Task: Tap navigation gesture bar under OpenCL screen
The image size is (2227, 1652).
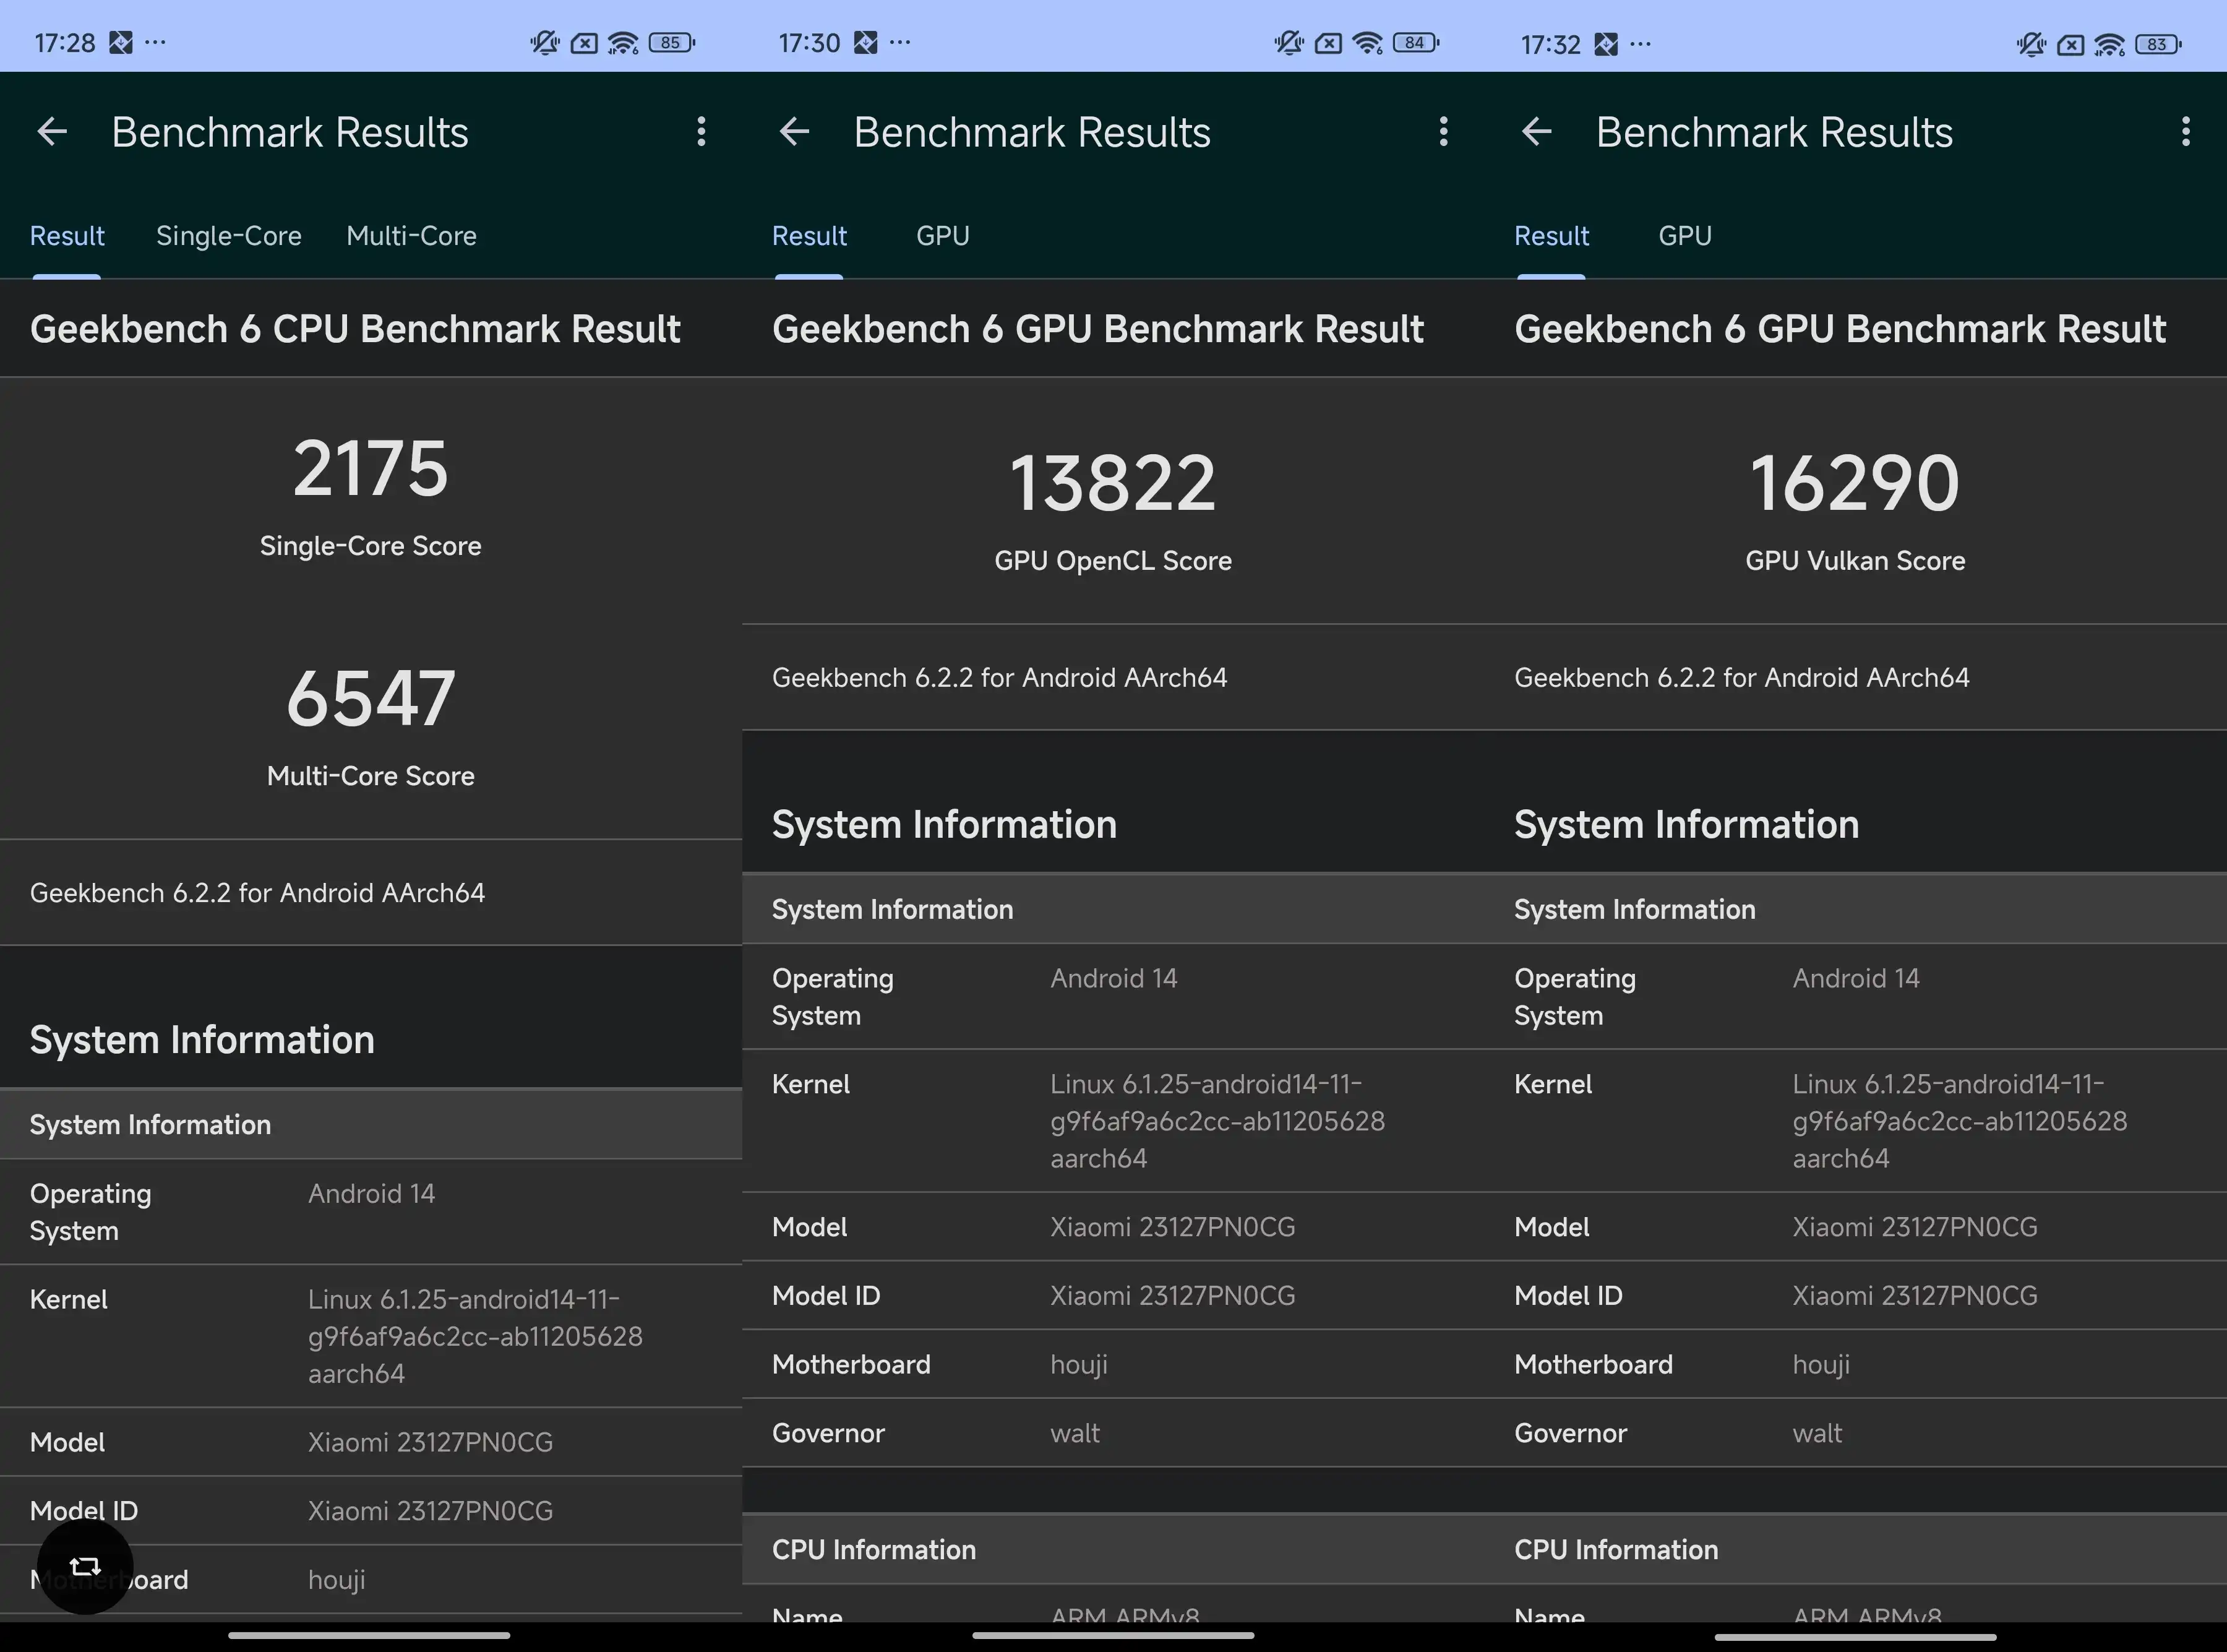Action: 1112,1635
